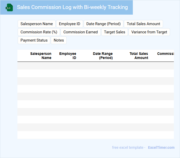Screen dimensions: 180x158
Task: Click the Date Range (Period) tag
Action: (x=103, y=24)
